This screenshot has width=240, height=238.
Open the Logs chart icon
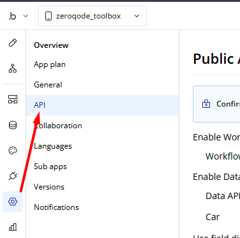click(13, 227)
